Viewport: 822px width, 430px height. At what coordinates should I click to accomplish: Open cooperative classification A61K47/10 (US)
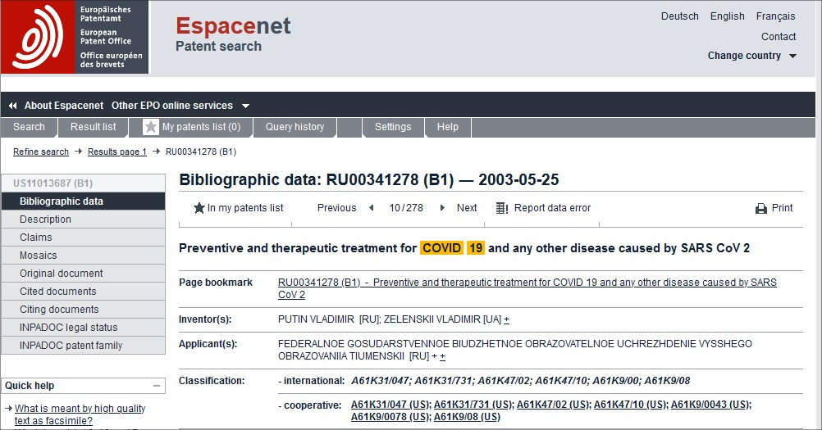(x=631, y=405)
